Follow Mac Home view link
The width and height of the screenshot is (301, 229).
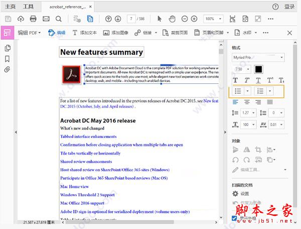74,186
